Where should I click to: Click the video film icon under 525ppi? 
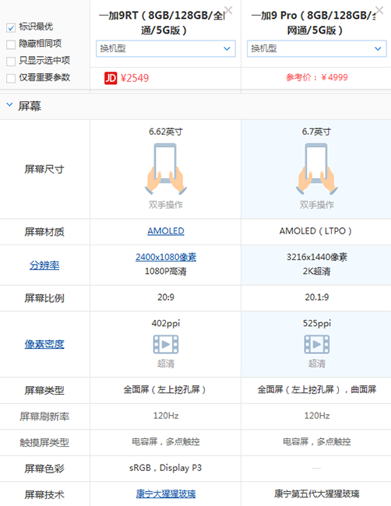click(x=317, y=344)
